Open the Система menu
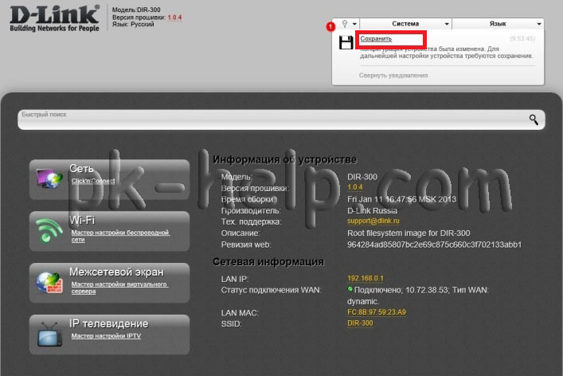563x376 pixels. coord(406,24)
